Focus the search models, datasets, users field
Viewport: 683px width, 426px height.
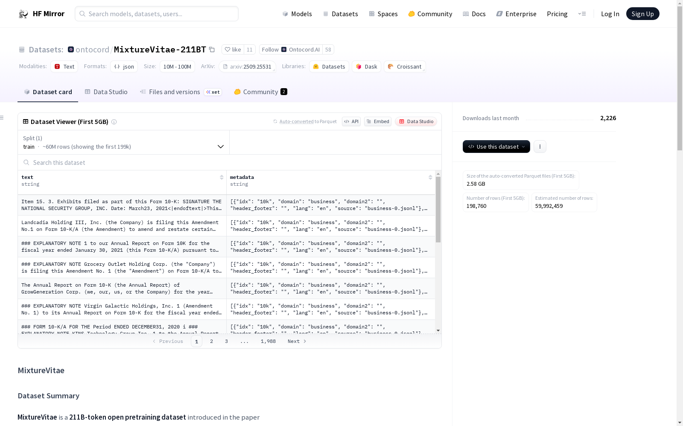click(157, 14)
